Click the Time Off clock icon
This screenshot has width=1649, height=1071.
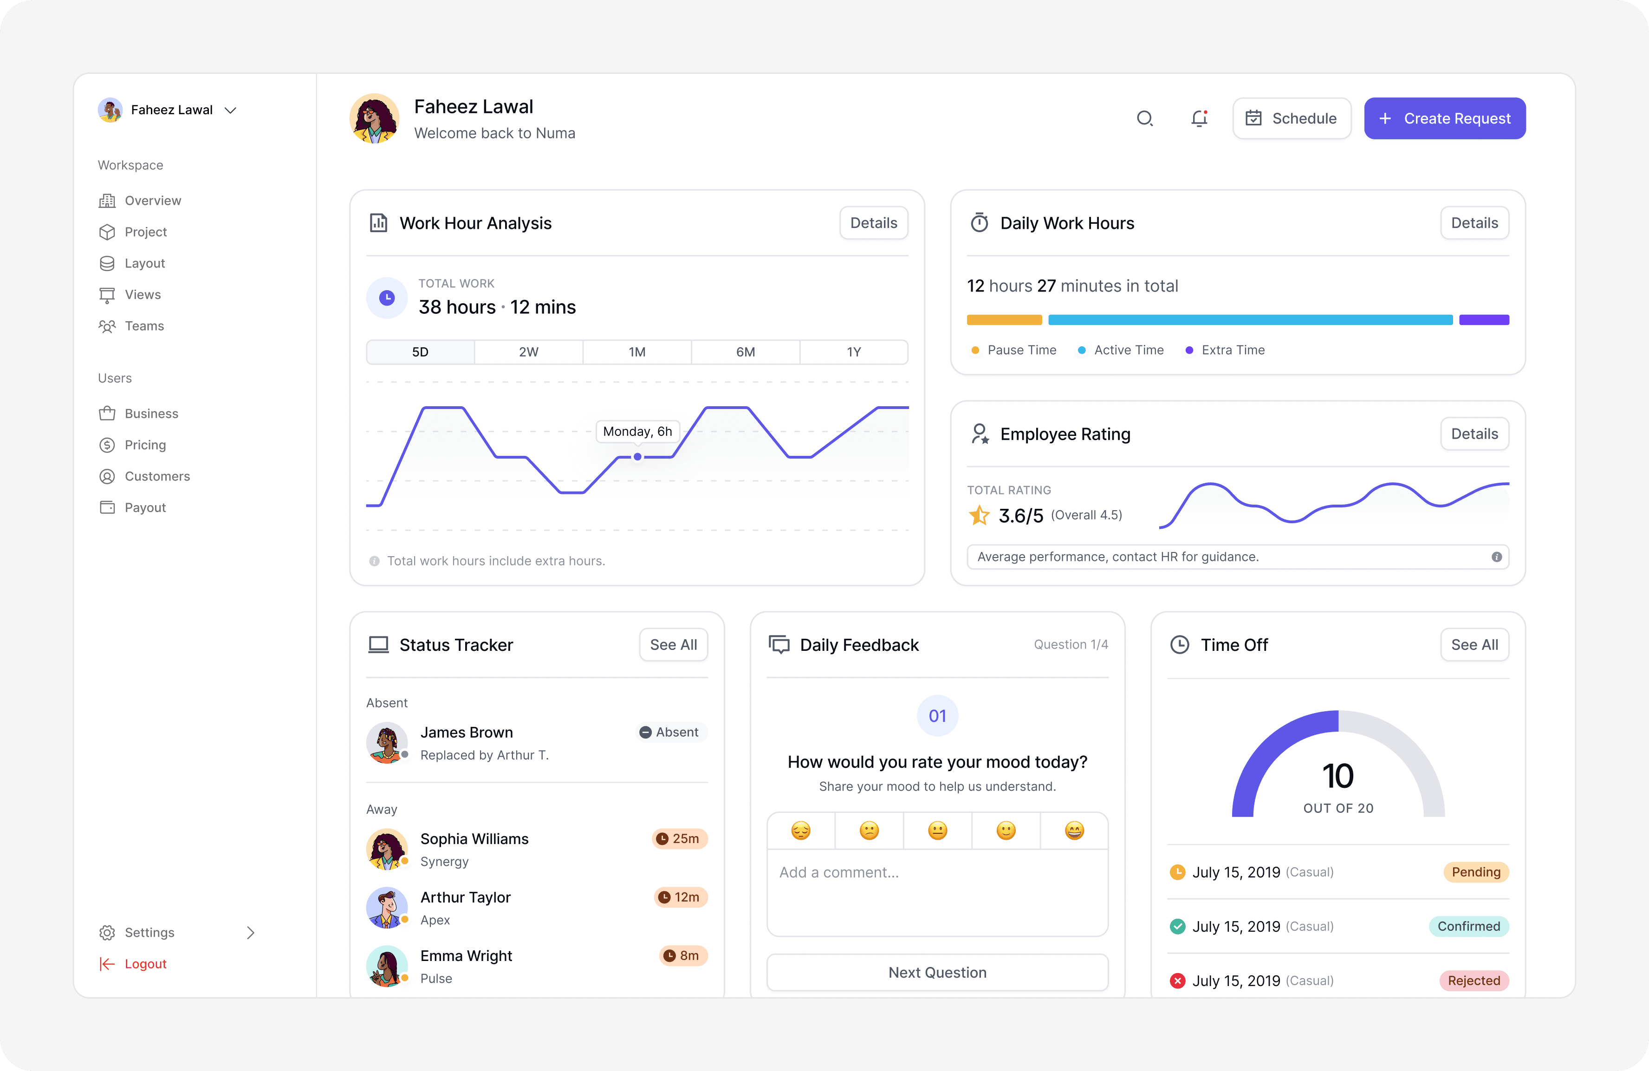tap(1179, 645)
